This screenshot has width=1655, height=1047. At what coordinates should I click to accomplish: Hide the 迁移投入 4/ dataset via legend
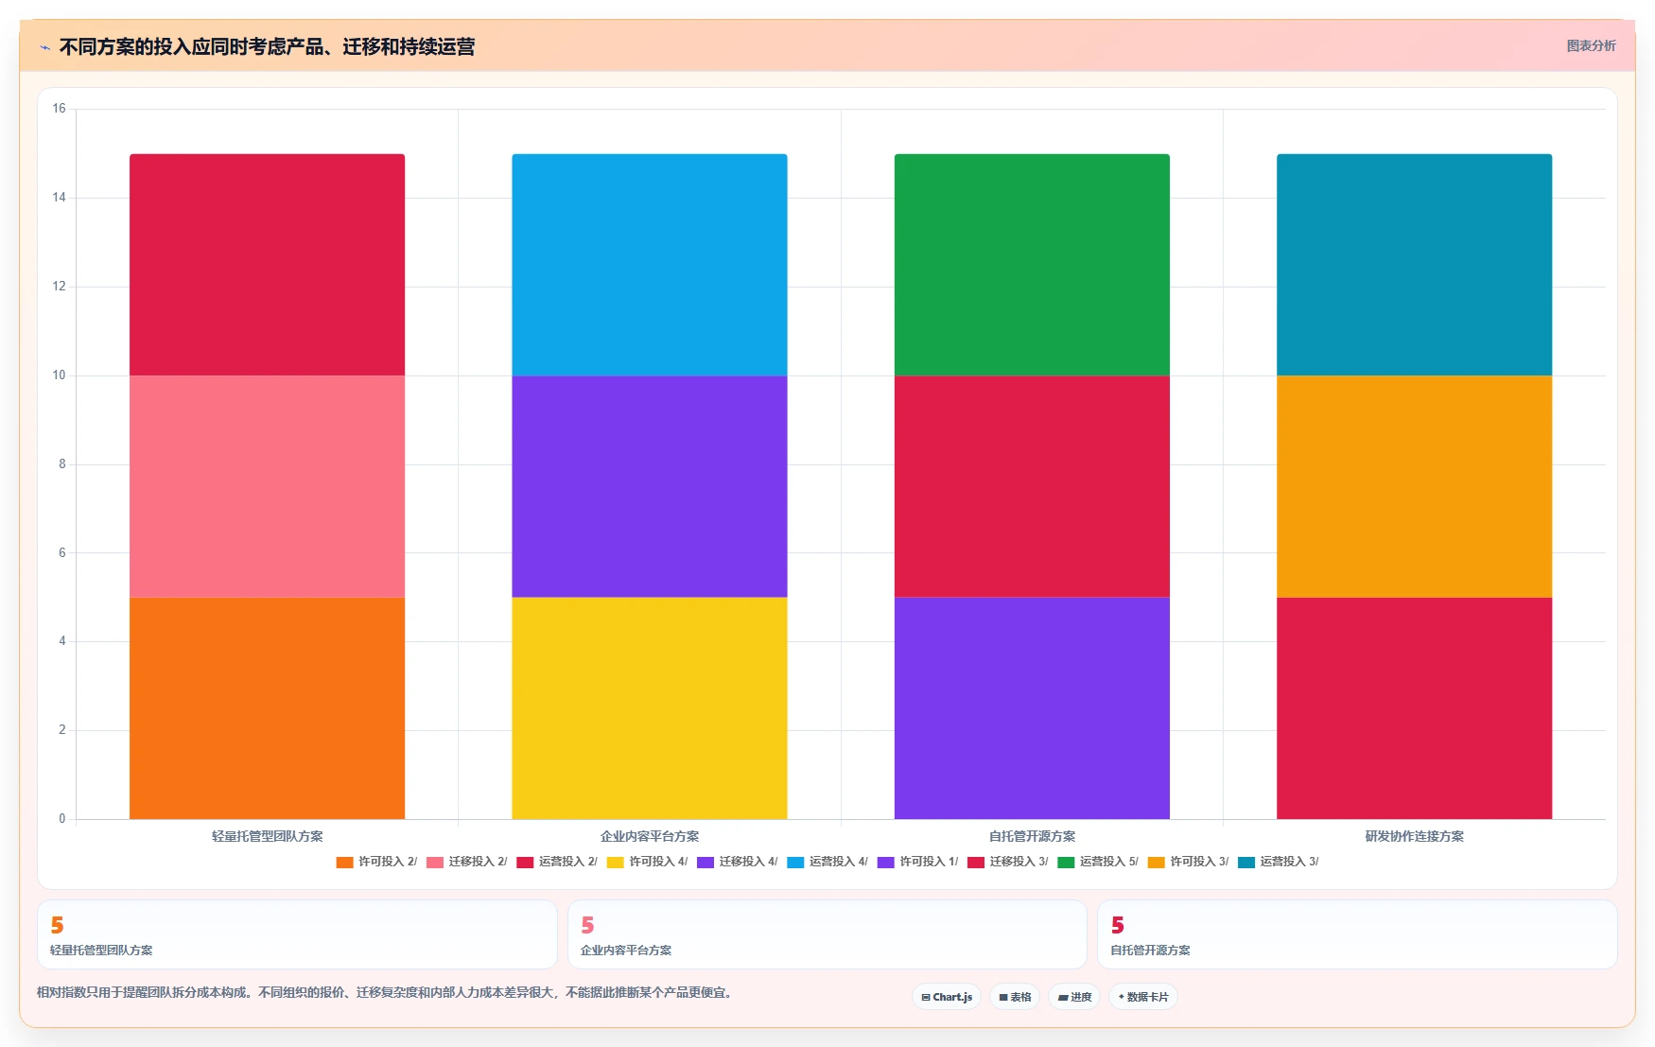[738, 862]
